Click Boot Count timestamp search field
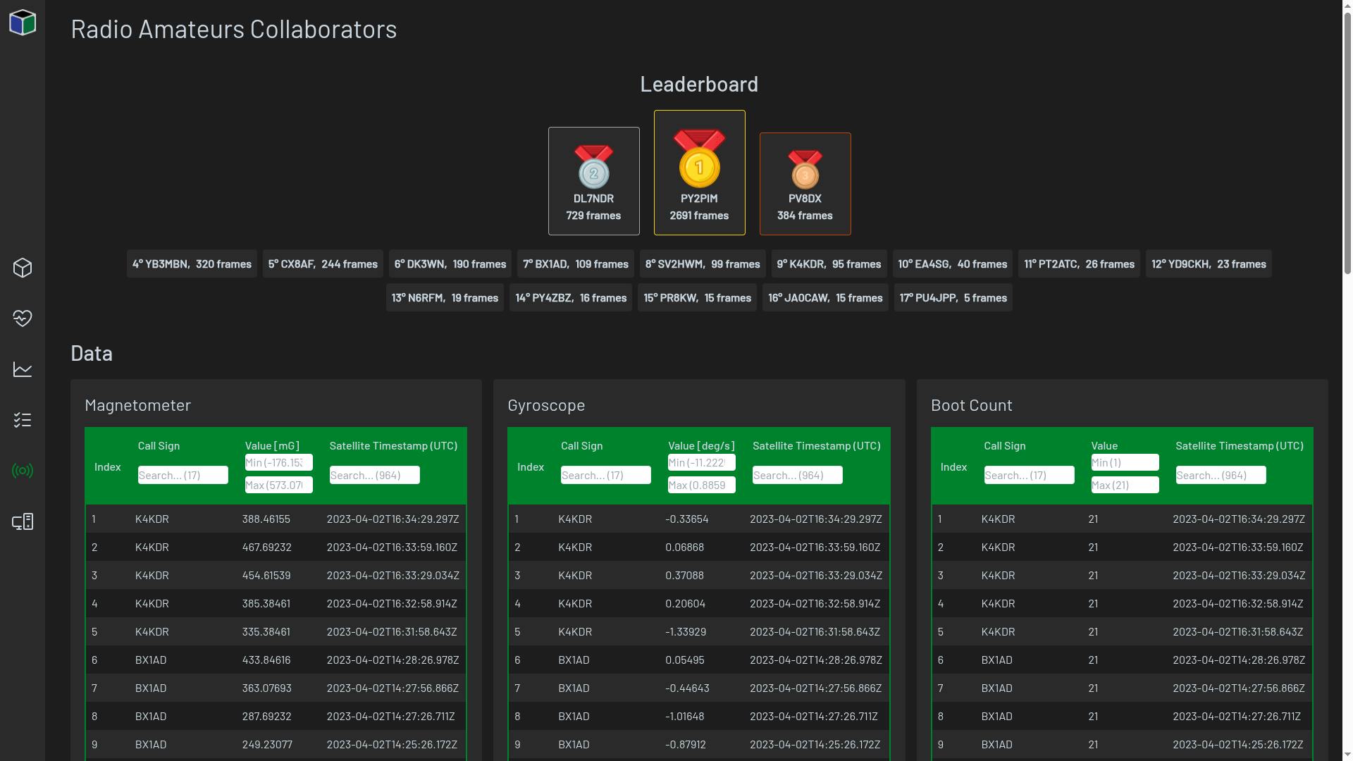The image size is (1353, 761). point(1221,475)
